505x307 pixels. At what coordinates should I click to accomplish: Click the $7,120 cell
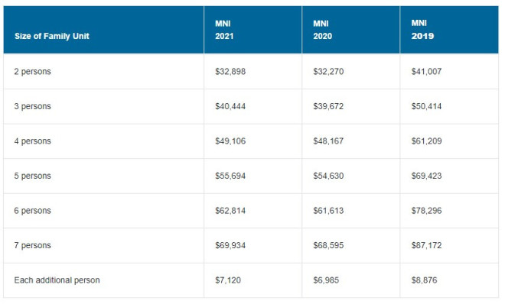(x=228, y=280)
